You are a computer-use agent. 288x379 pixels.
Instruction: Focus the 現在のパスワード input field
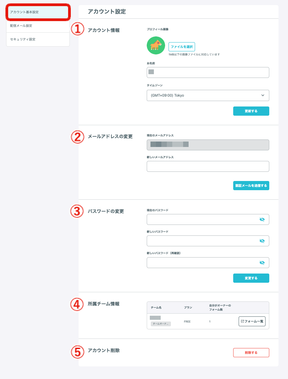point(208,219)
